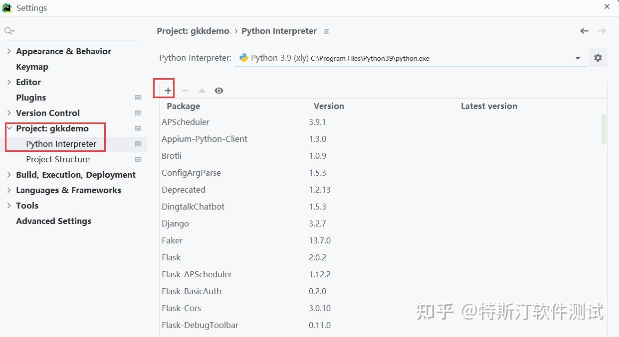Expand the Appearance & Behavior section
619x337 pixels.
click(9, 51)
